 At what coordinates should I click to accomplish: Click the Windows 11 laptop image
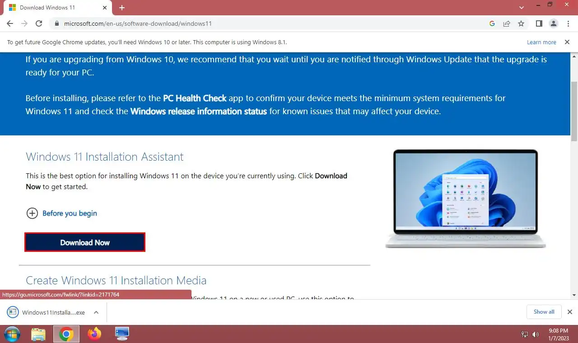466,199
